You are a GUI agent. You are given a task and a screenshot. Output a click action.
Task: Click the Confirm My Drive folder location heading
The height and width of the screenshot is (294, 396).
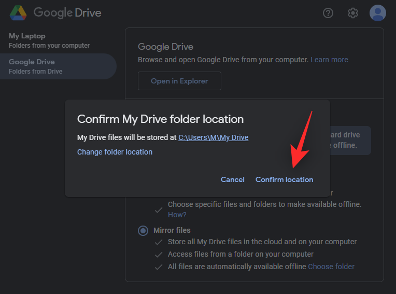[x=160, y=119]
